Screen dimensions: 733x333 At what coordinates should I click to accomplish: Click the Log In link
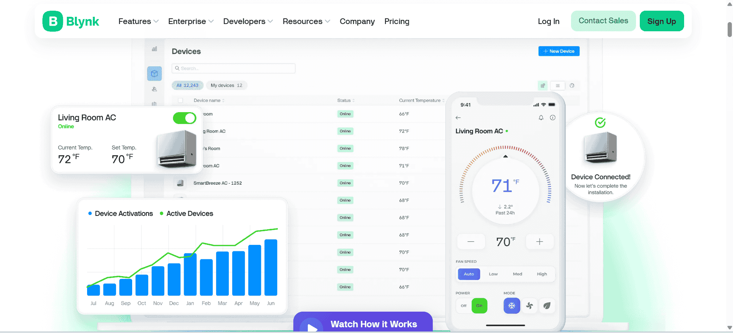point(549,21)
